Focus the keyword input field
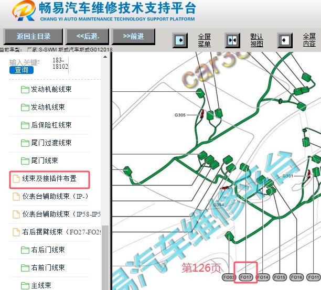 [25, 62]
